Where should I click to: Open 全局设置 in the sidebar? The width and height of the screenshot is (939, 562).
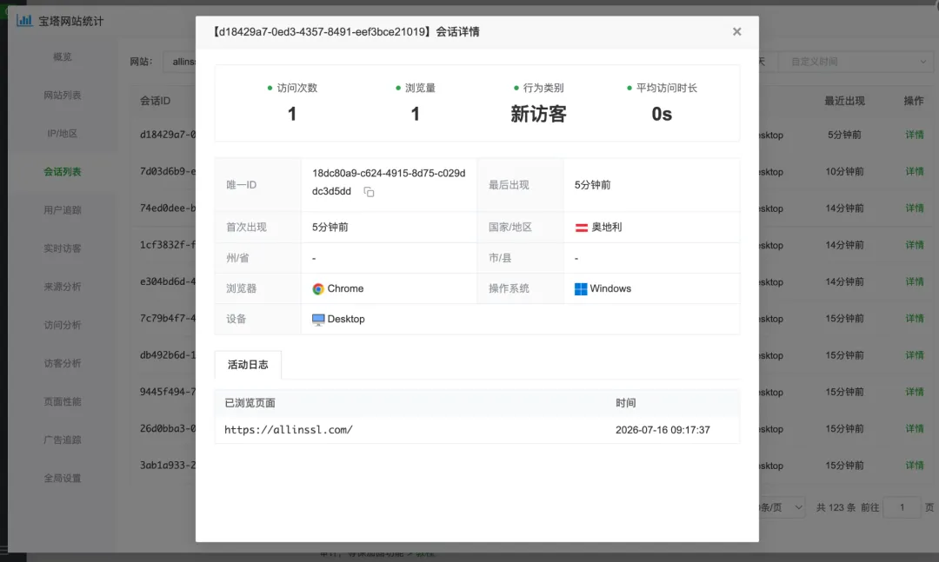coord(63,479)
